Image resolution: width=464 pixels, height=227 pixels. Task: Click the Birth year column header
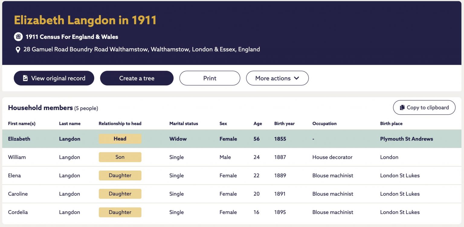[x=284, y=124]
